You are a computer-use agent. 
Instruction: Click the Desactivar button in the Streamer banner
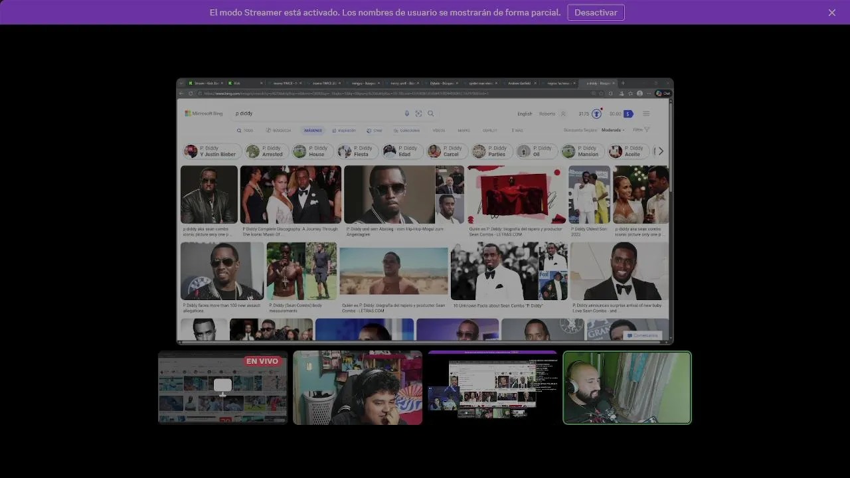596,13
